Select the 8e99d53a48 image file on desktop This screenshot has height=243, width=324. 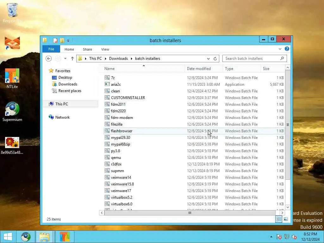(x=12, y=146)
